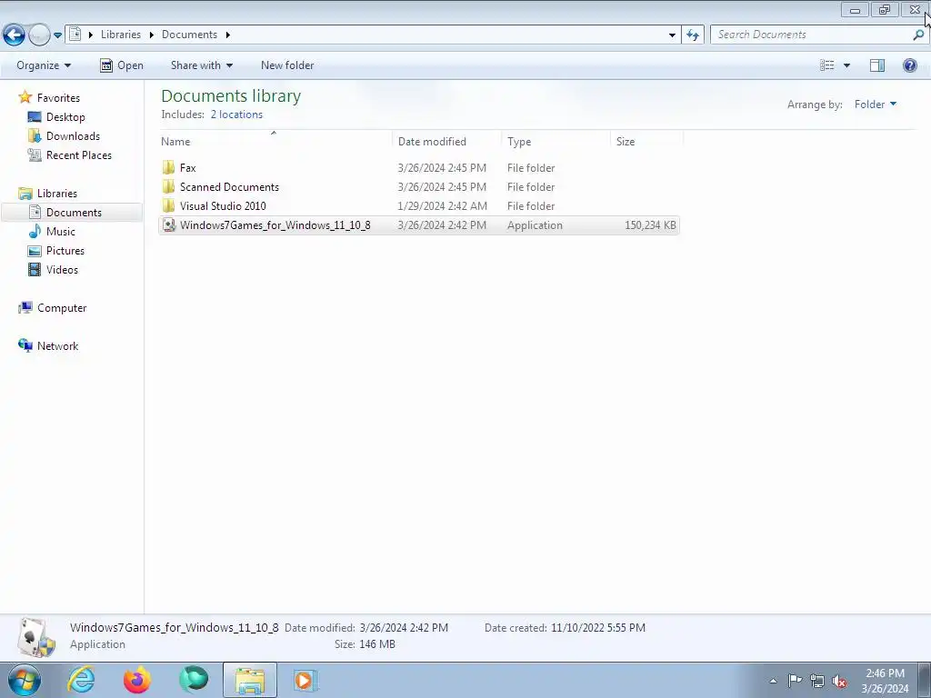The height and width of the screenshot is (698, 931).
Task: Select Network in navigation pane
Action: pos(48,345)
